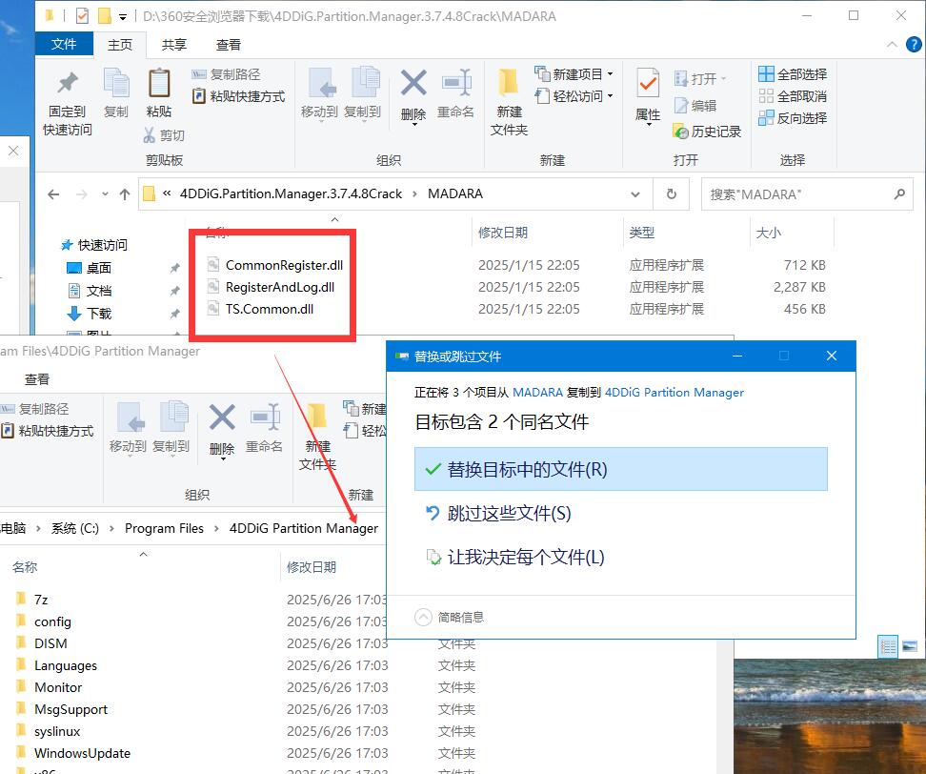Screen dimensions: 926x774
Task: Sort by Size (大小) column header
Action: click(x=768, y=233)
